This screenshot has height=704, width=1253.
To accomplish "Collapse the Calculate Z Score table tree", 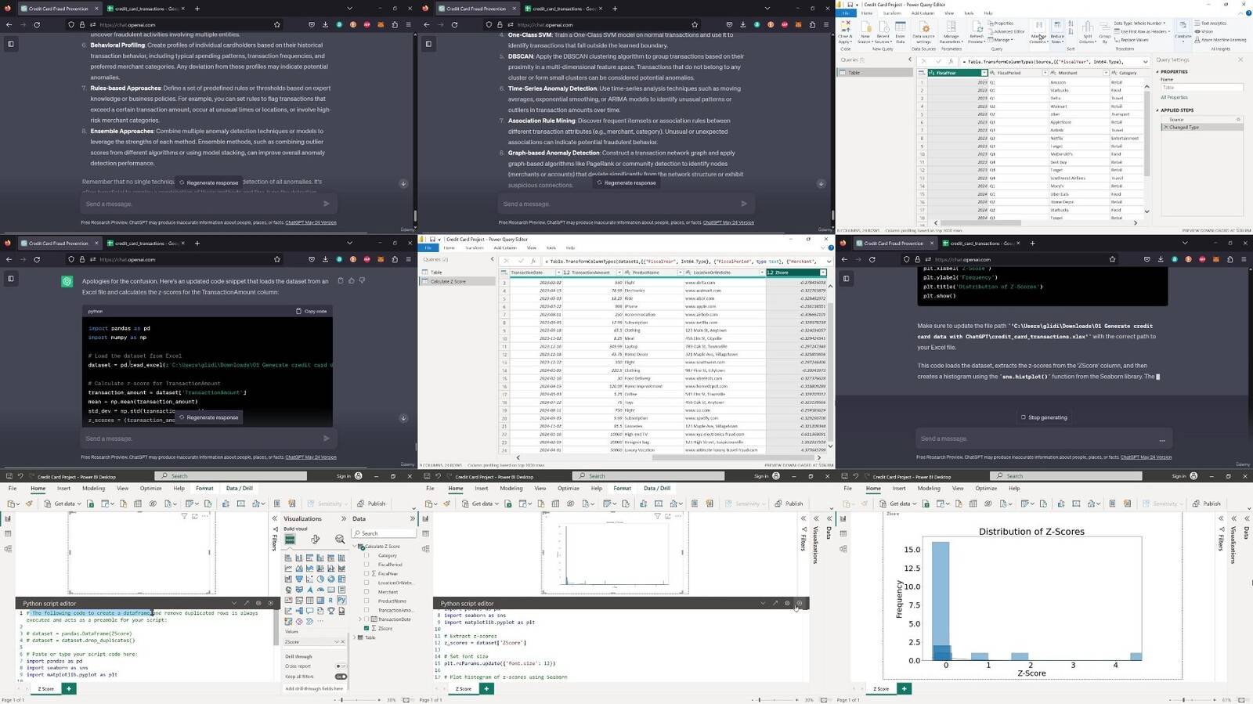I will pos(355,547).
